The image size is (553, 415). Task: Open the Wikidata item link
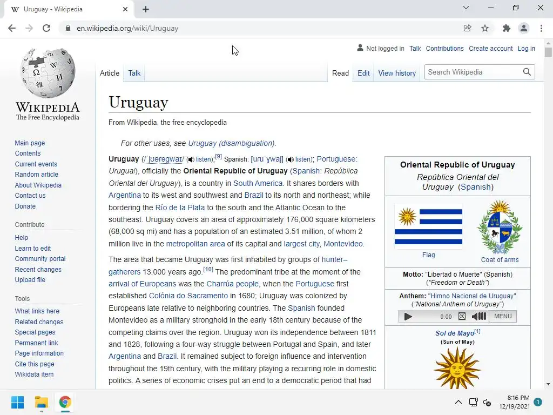pos(34,374)
